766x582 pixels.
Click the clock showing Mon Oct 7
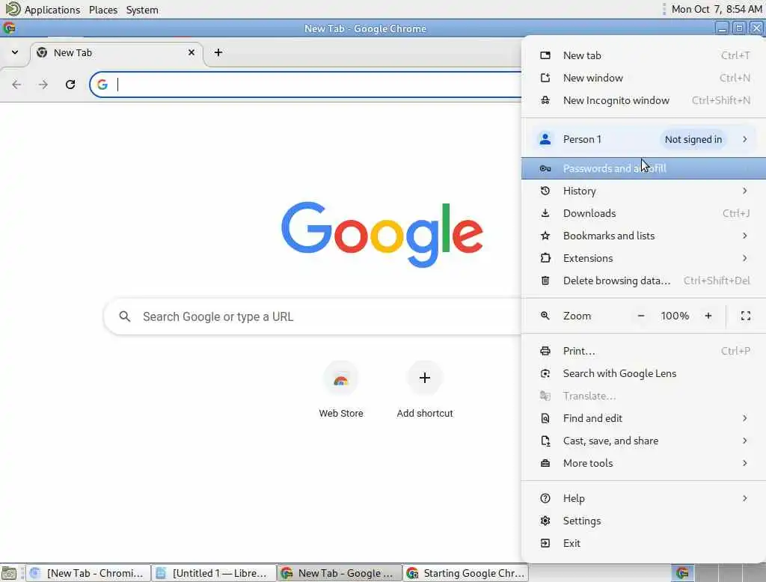716,9
